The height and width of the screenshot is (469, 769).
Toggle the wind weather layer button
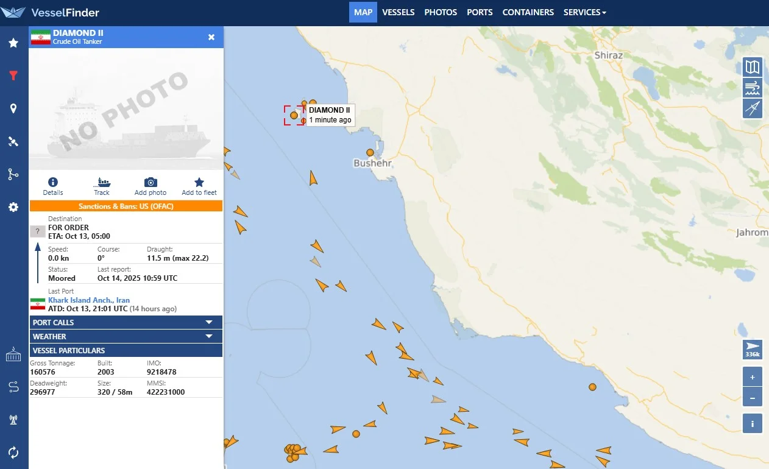coord(753,88)
